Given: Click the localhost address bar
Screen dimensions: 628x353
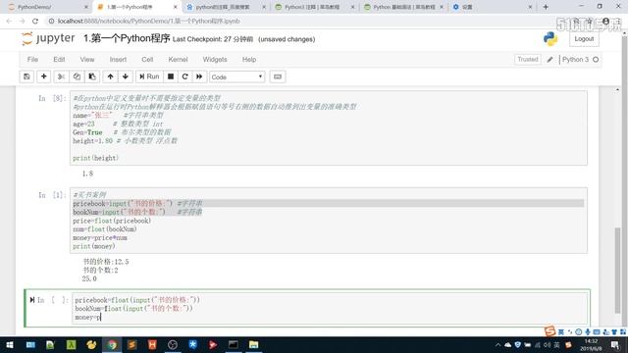Looking at the screenshot, I should pos(149,21).
